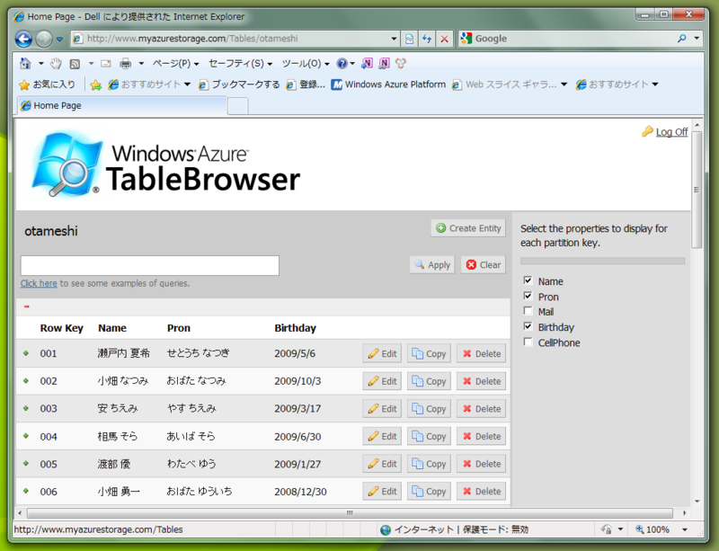Click the read mail icon
Image resolution: width=719 pixels, height=551 pixels.
tap(106, 64)
